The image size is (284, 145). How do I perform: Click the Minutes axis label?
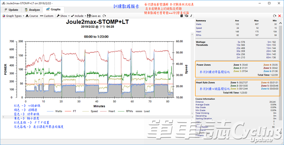click(99, 106)
